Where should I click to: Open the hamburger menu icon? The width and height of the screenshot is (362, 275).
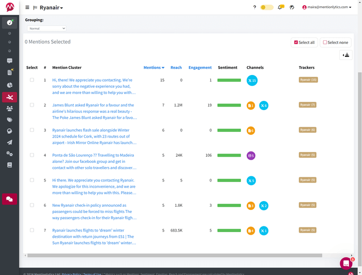(x=27, y=7)
